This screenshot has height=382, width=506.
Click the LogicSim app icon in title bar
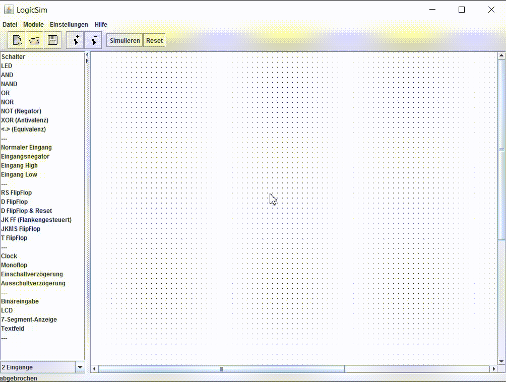pos(9,10)
